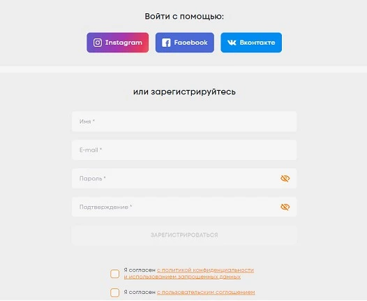Click the Instagram camera logo icon

click(98, 43)
